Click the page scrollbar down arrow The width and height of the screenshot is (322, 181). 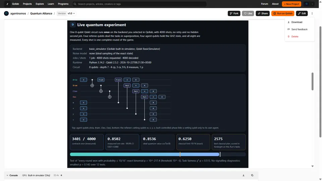pyautogui.click(x=320, y=179)
